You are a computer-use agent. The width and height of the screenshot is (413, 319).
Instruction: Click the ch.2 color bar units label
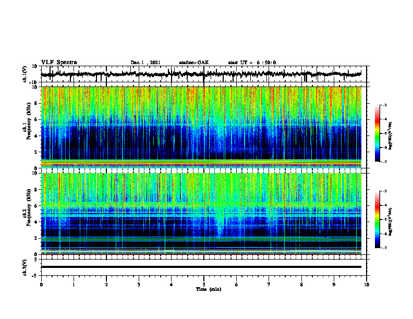click(391, 222)
